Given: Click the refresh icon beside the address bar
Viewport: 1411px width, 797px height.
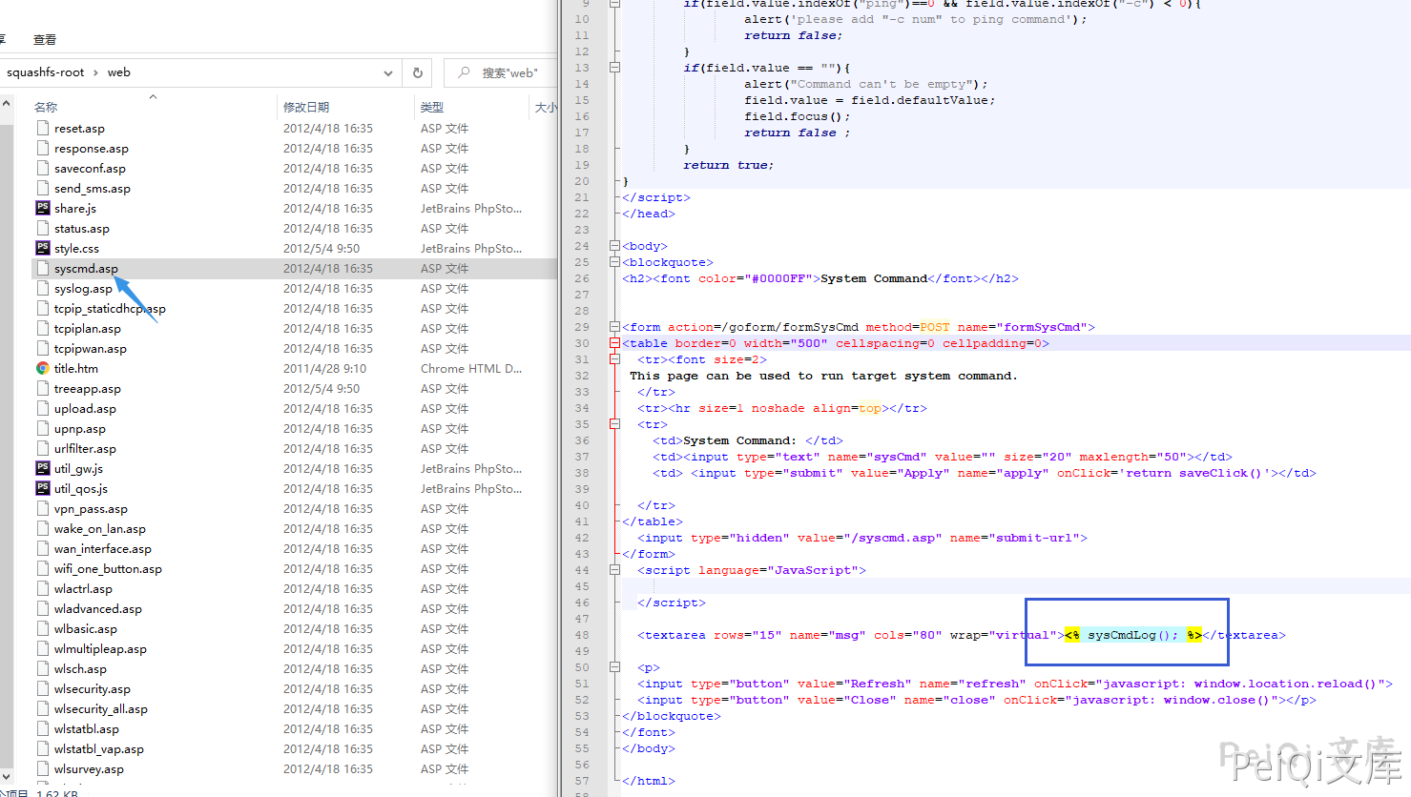Looking at the screenshot, I should click(417, 72).
